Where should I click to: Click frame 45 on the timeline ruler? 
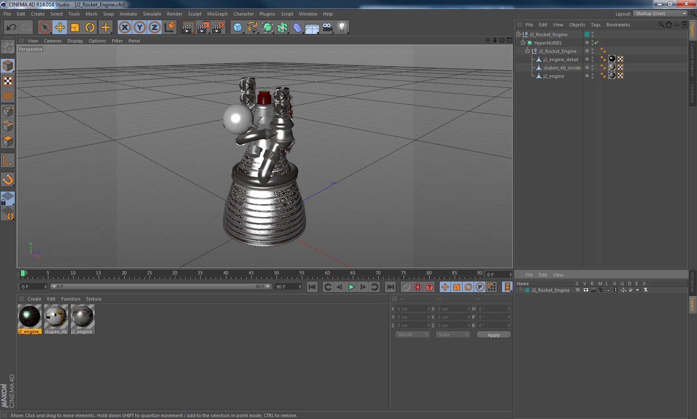(251, 274)
